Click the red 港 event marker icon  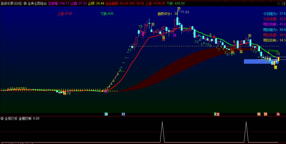(x=218, y=114)
